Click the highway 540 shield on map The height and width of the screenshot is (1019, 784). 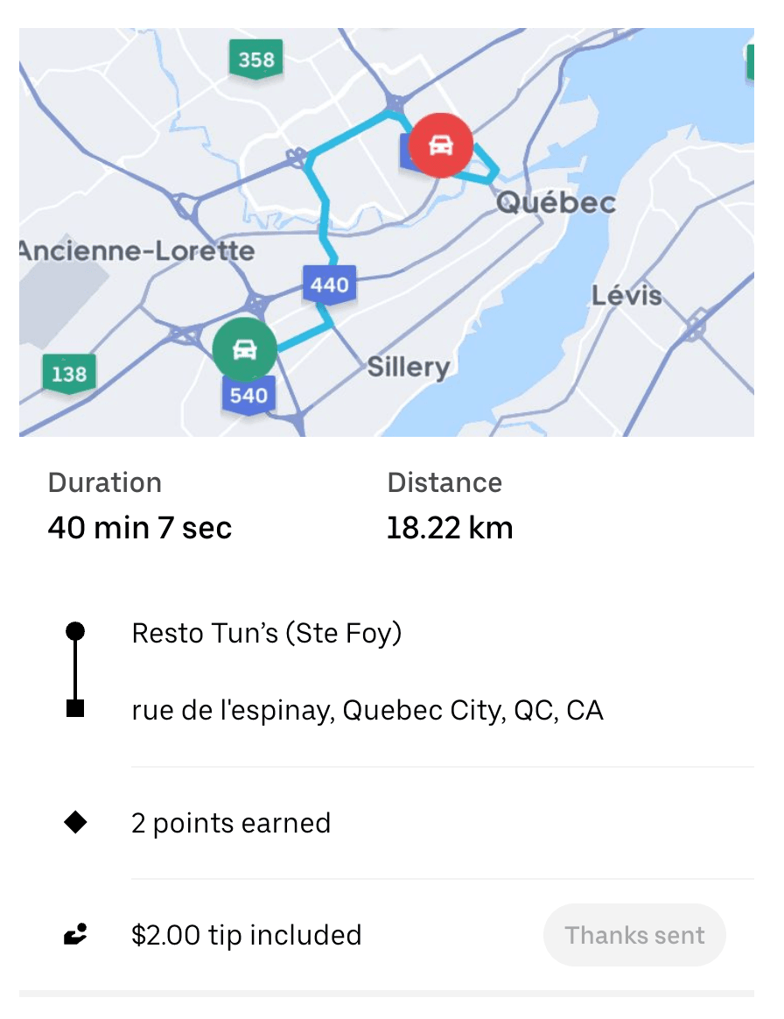click(248, 395)
